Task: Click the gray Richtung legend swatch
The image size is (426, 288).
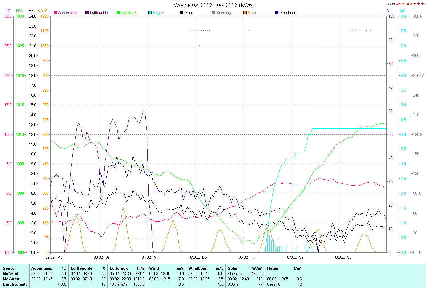Action: (213, 13)
